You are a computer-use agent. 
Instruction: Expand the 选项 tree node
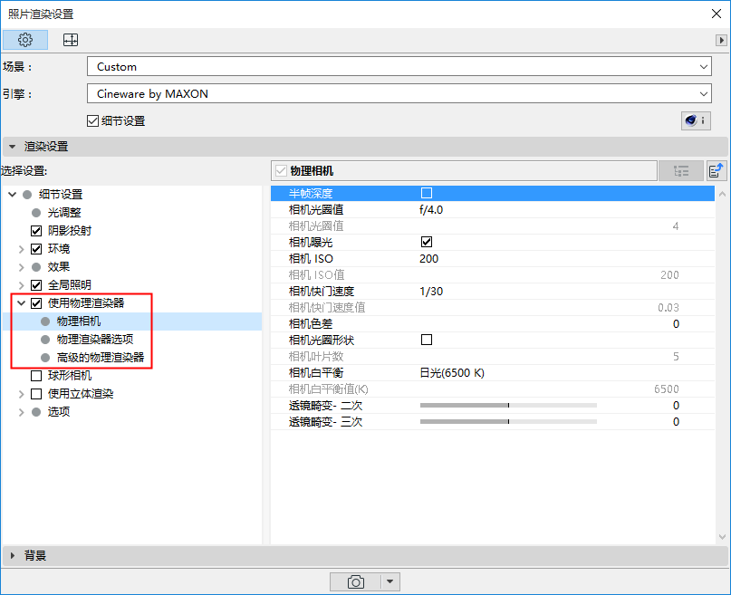(22, 412)
